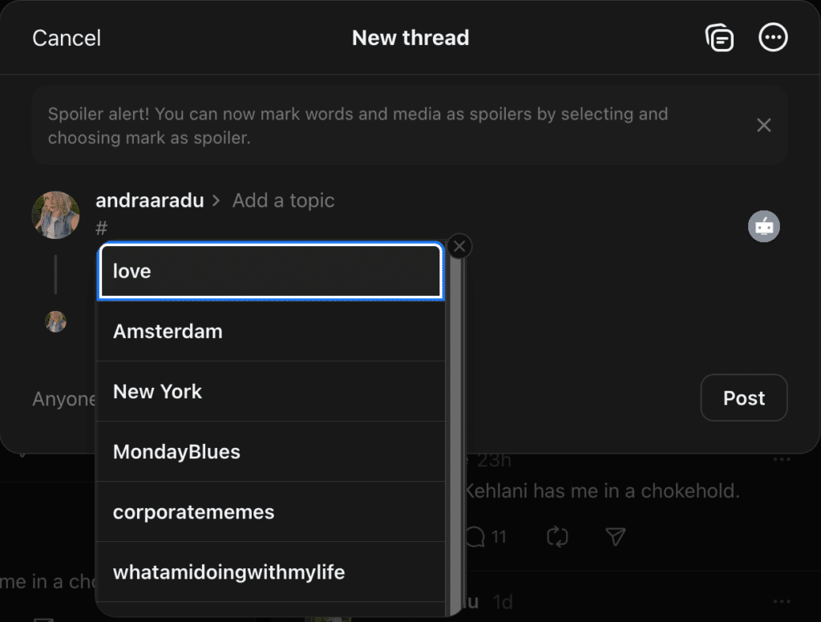Select the small avatar below the composer
The height and width of the screenshot is (622, 821).
[x=56, y=321]
